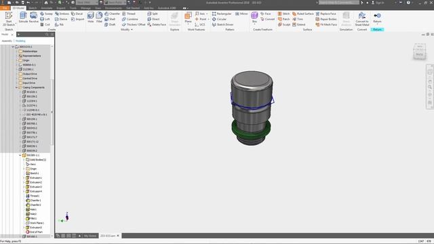This screenshot has height=244, width=434.
Task: Create a work Point
Action: [201, 19]
